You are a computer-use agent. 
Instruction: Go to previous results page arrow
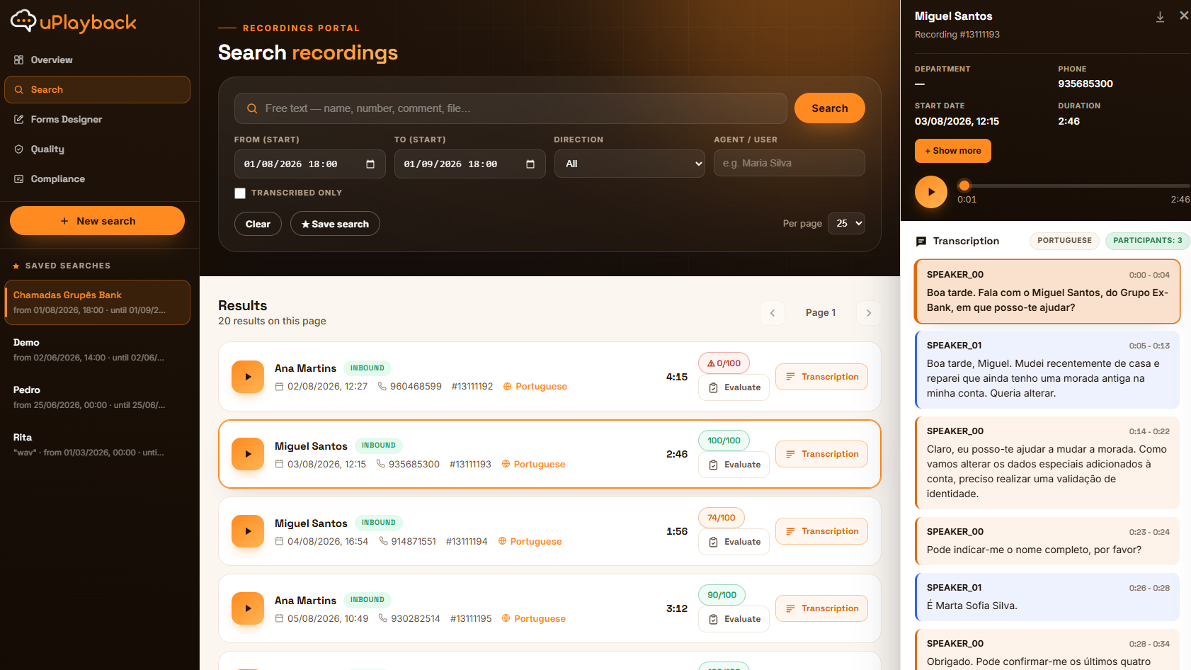[x=773, y=313]
